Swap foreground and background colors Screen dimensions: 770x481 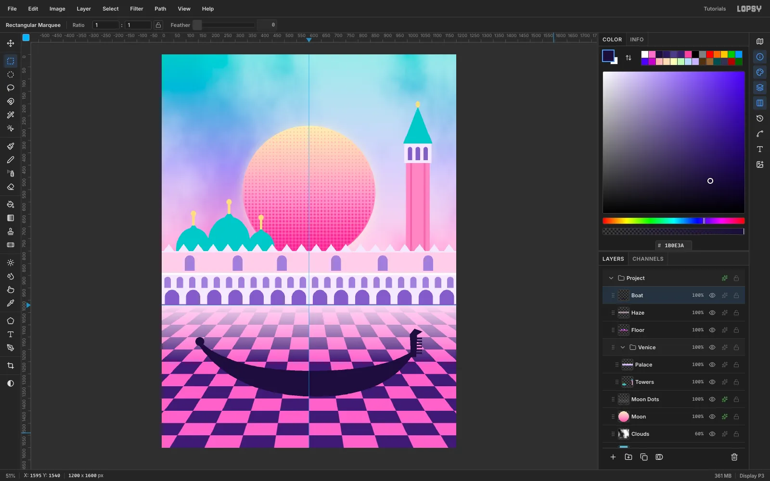(x=629, y=58)
